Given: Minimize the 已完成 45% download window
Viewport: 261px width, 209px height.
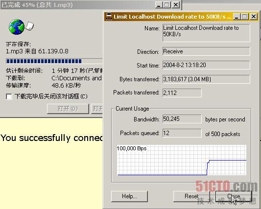Looking at the screenshot, I should [159, 5].
